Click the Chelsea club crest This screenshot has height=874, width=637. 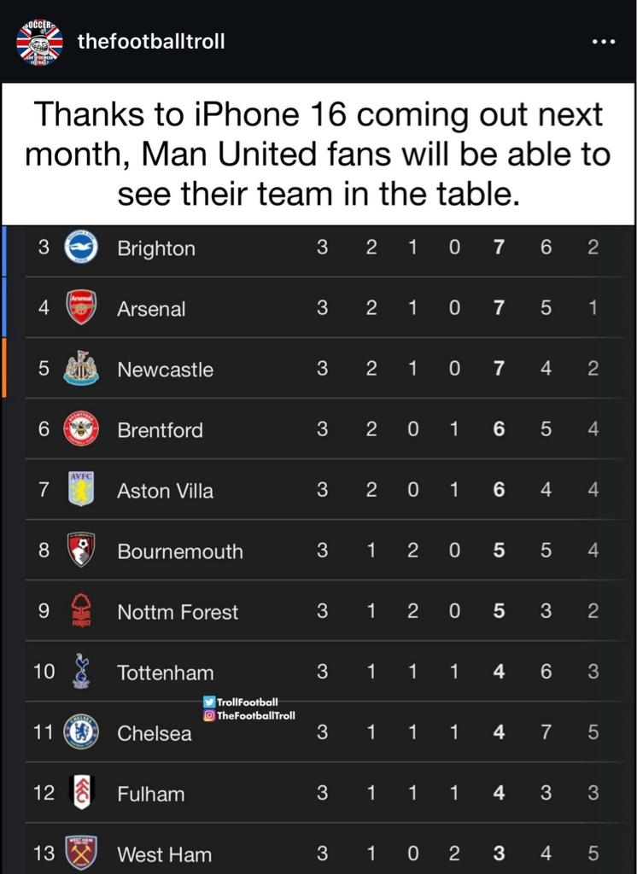click(81, 732)
